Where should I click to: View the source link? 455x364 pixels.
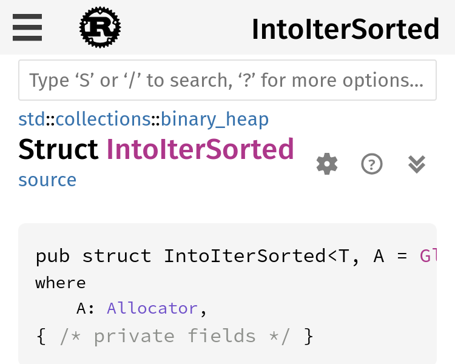47,180
